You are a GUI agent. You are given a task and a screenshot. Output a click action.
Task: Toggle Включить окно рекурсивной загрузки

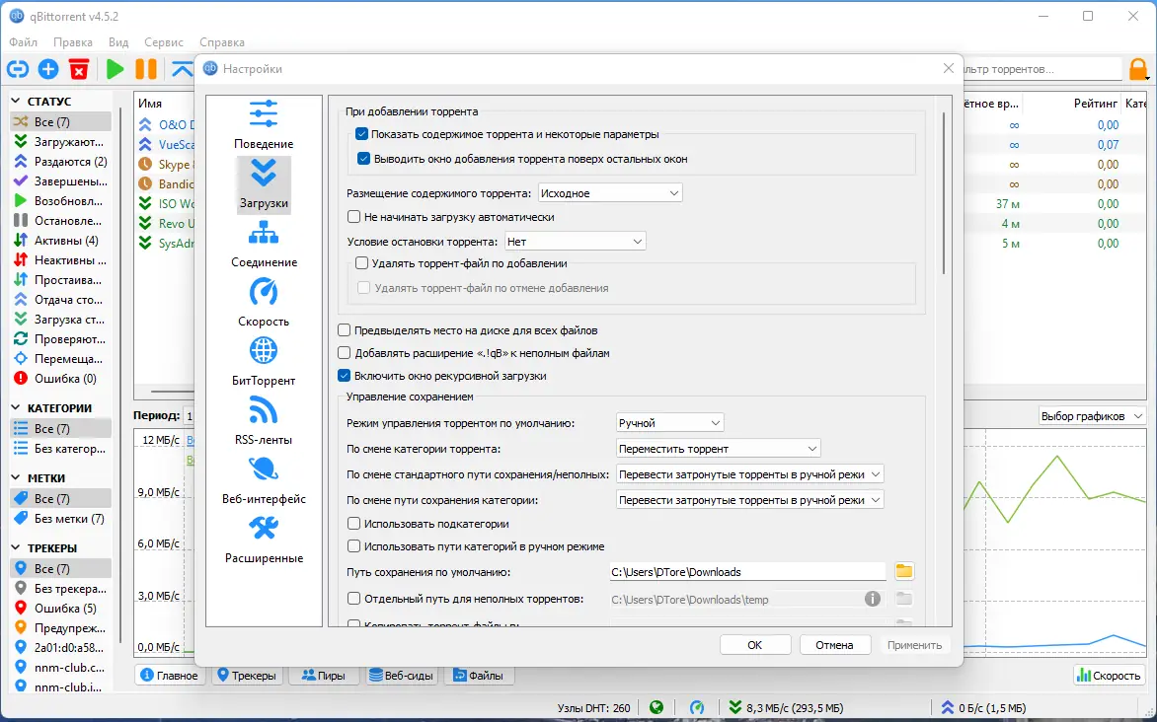(x=345, y=376)
